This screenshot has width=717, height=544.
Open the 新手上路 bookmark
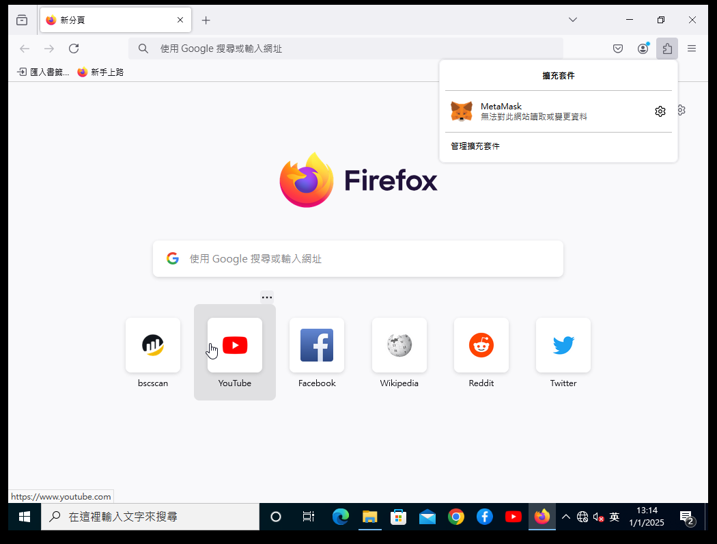point(100,72)
